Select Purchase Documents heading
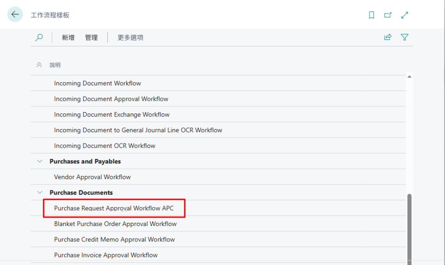The width and height of the screenshot is (445, 265). click(x=81, y=192)
